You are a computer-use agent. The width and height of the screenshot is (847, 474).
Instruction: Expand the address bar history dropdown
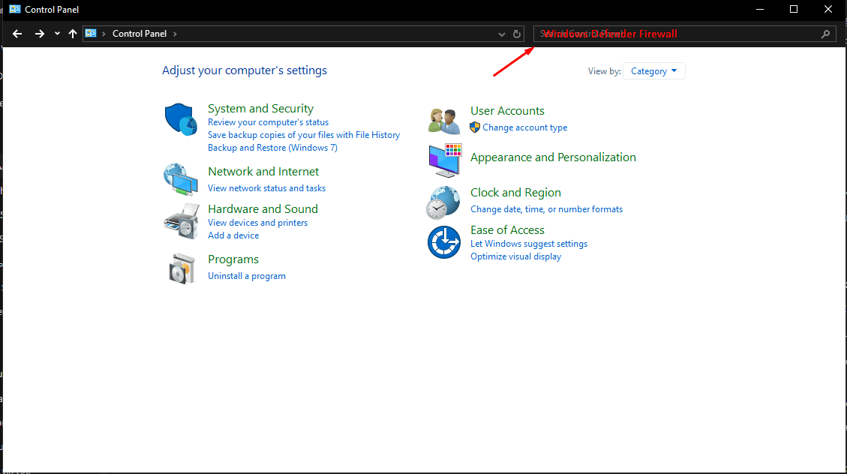pos(502,34)
